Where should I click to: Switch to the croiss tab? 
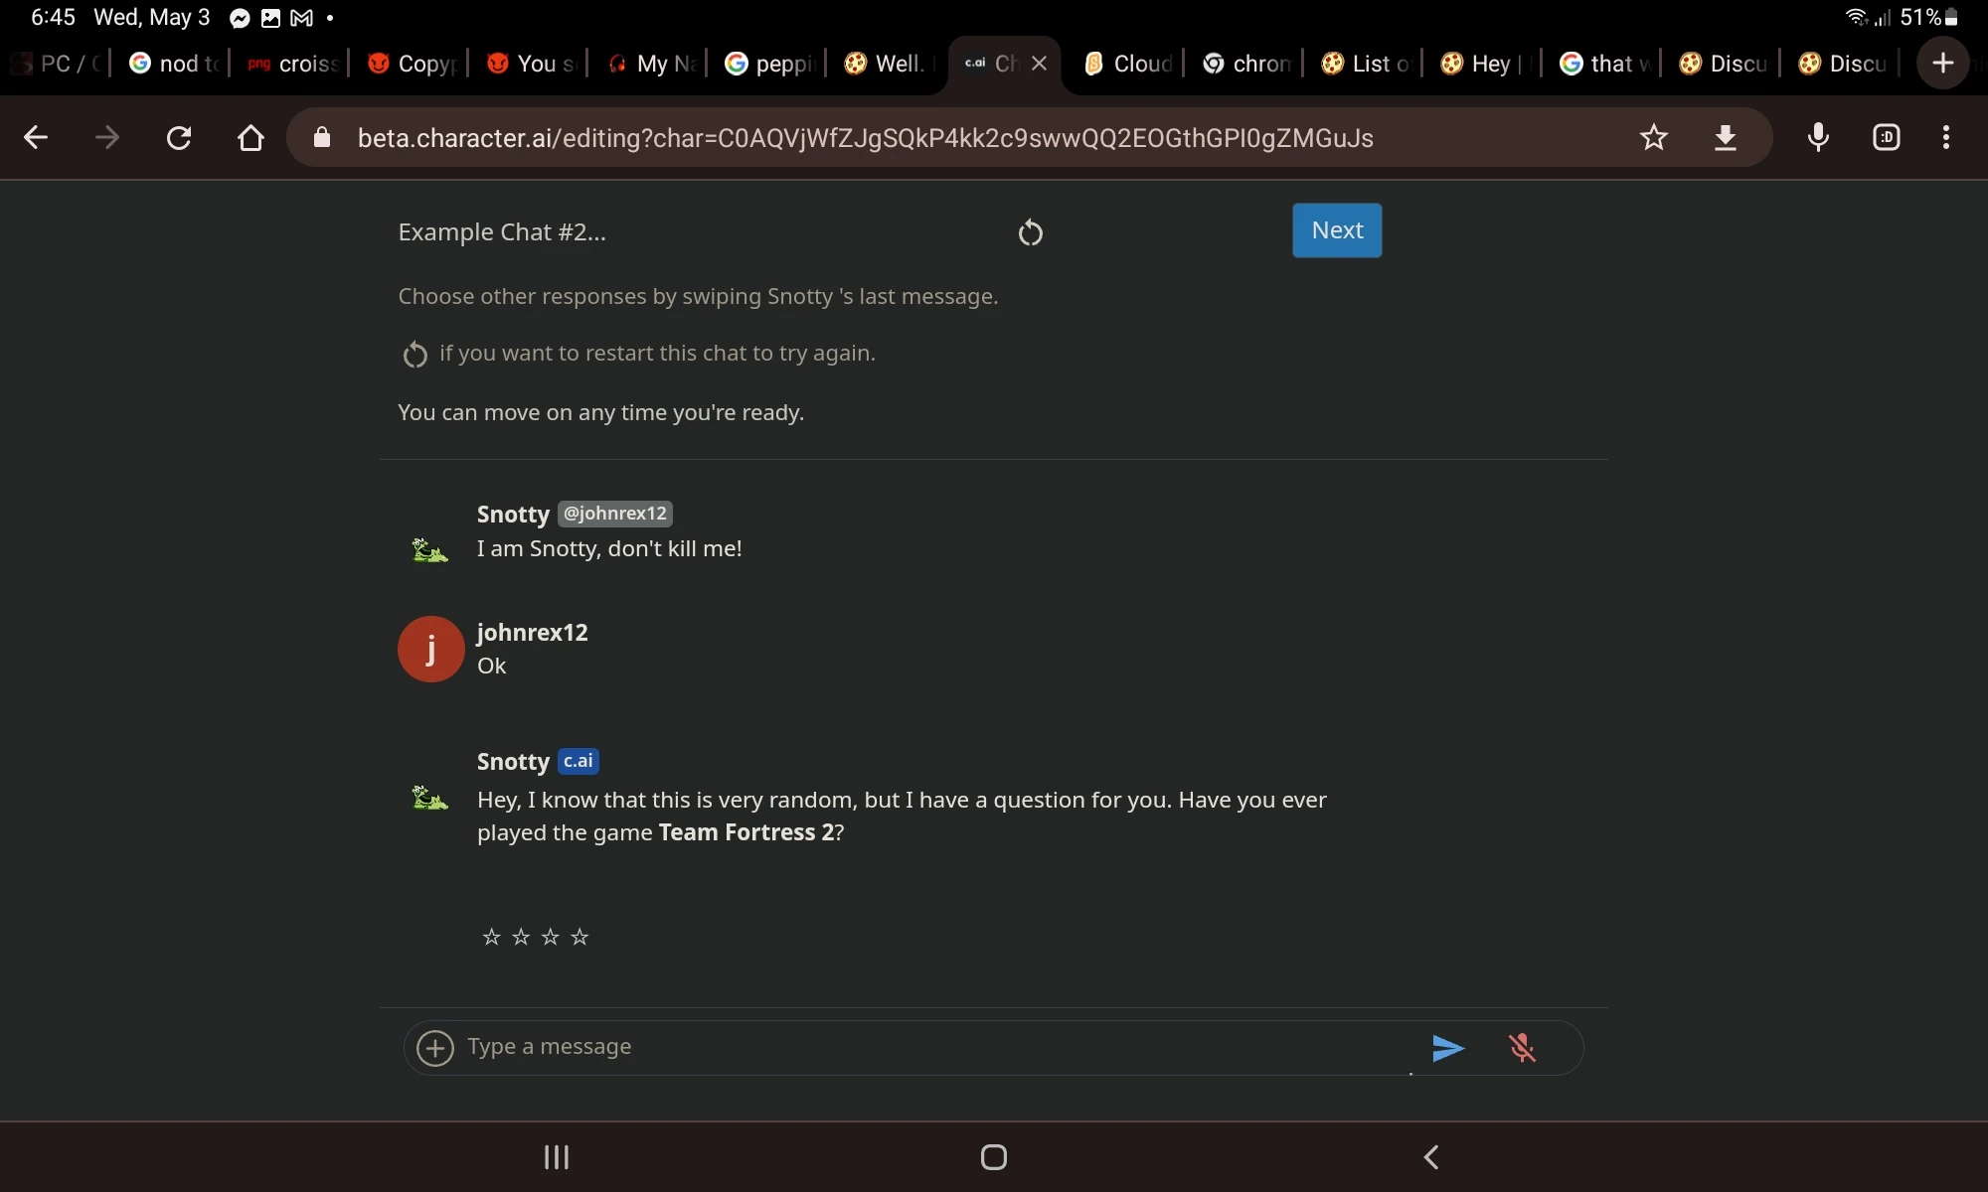point(294,64)
